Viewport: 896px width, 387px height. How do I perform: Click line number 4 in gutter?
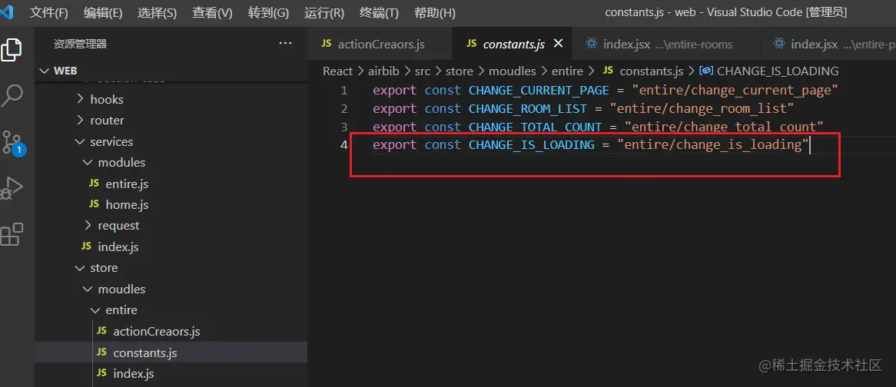343,144
